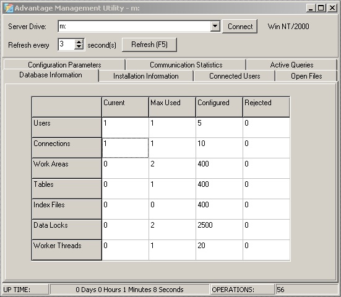Increase refresh interval with the up arrow
Image resolution: width=341 pixels, height=297 pixels.
(79, 41)
